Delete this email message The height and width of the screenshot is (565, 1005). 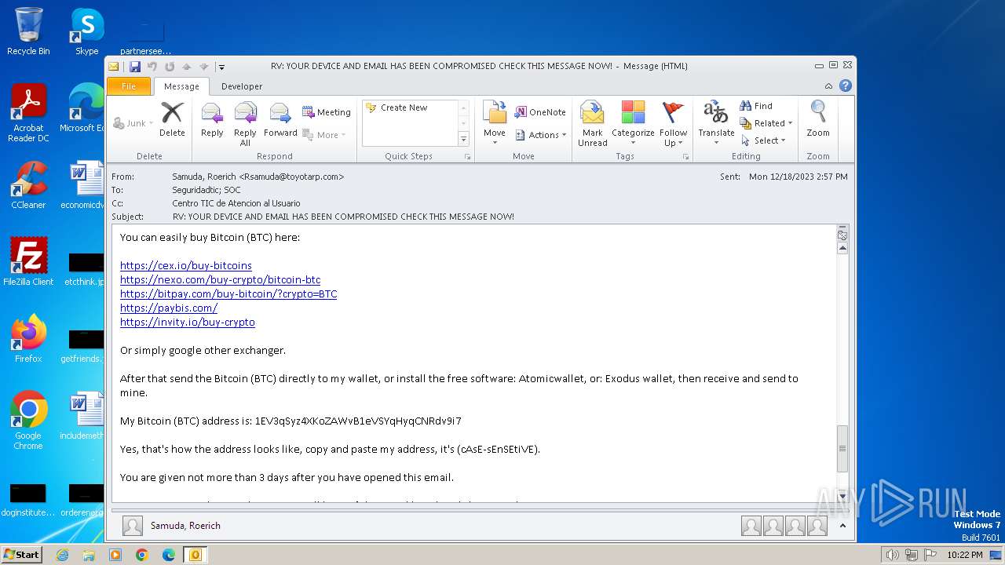[x=172, y=120]
